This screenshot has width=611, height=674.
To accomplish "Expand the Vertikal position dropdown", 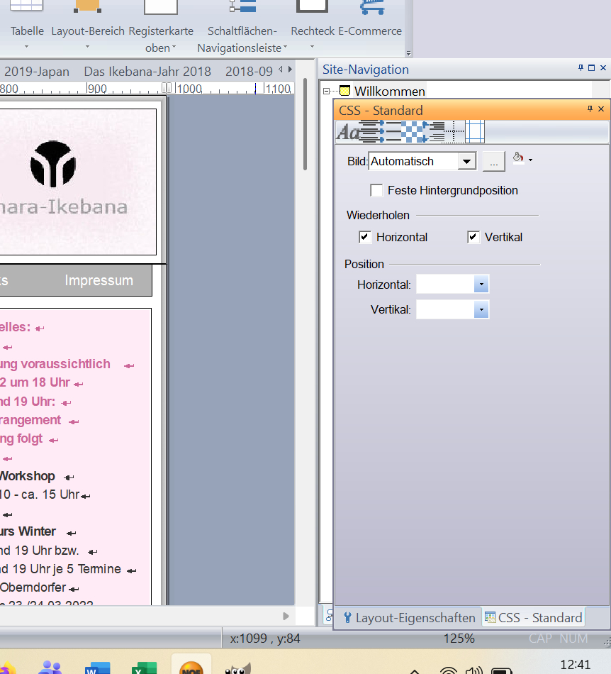I will pos(481,310).
